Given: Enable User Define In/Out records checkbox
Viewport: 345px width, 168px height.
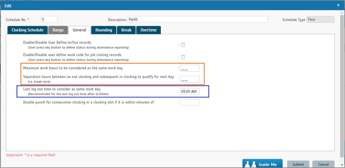Looking at the screenshot, I should click(x=183, y=45).
